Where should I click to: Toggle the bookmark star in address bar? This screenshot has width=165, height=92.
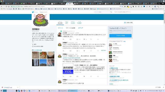point(122,6)
